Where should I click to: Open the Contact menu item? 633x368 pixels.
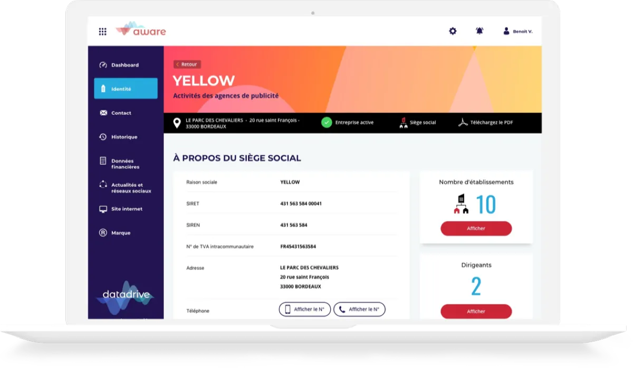[x=126, y=113]
